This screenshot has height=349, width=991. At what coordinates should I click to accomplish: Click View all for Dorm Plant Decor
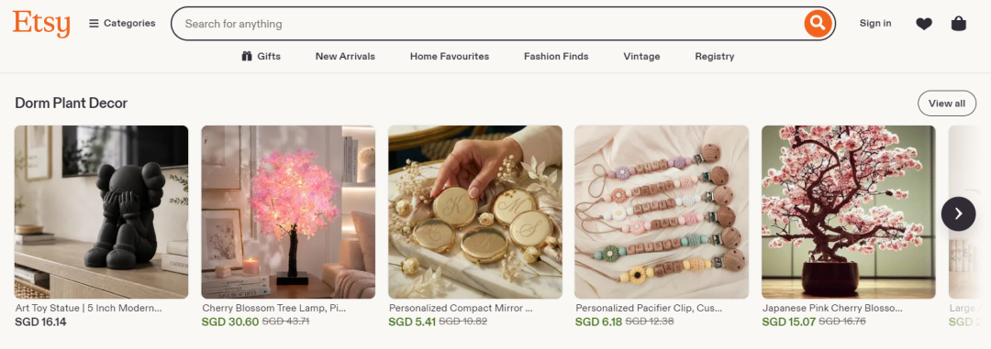pos(947,104)
